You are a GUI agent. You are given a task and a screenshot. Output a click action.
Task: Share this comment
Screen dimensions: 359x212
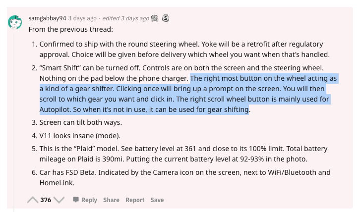(111, 200)
